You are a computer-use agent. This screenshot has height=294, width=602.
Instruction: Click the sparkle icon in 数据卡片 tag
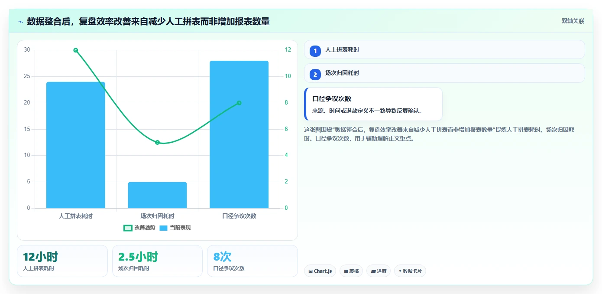[400, 271]
